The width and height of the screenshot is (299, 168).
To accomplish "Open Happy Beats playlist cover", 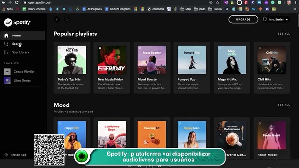I will 192,135.
